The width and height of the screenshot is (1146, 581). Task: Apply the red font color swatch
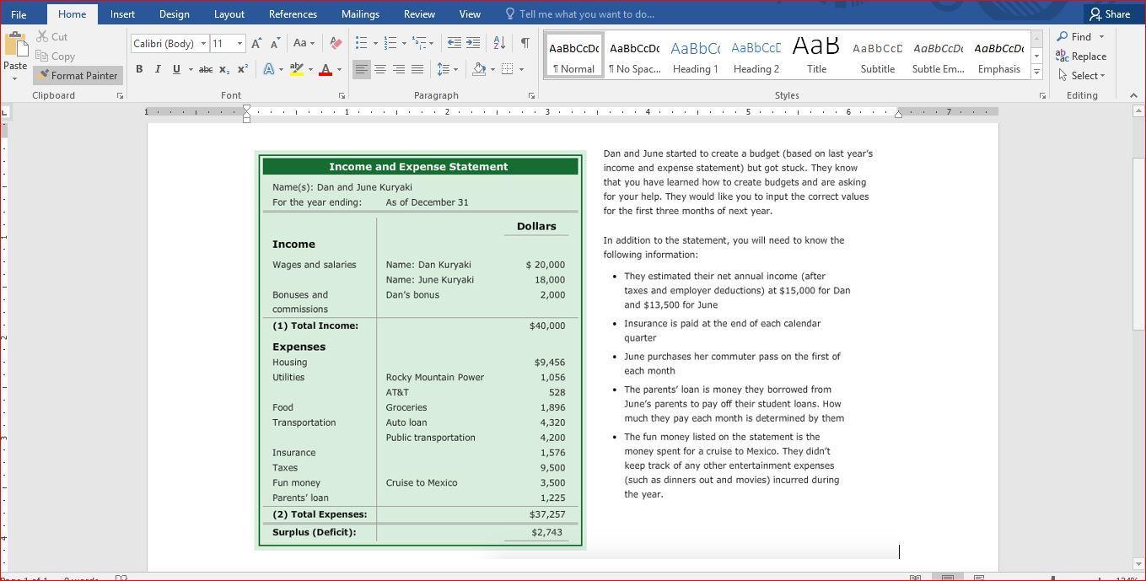pyautogui.click(x=326, y=69)
